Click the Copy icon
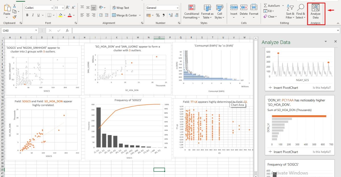The width and height of the screenshot is (341, 177). pyautogui.click(x=15, y=11)
